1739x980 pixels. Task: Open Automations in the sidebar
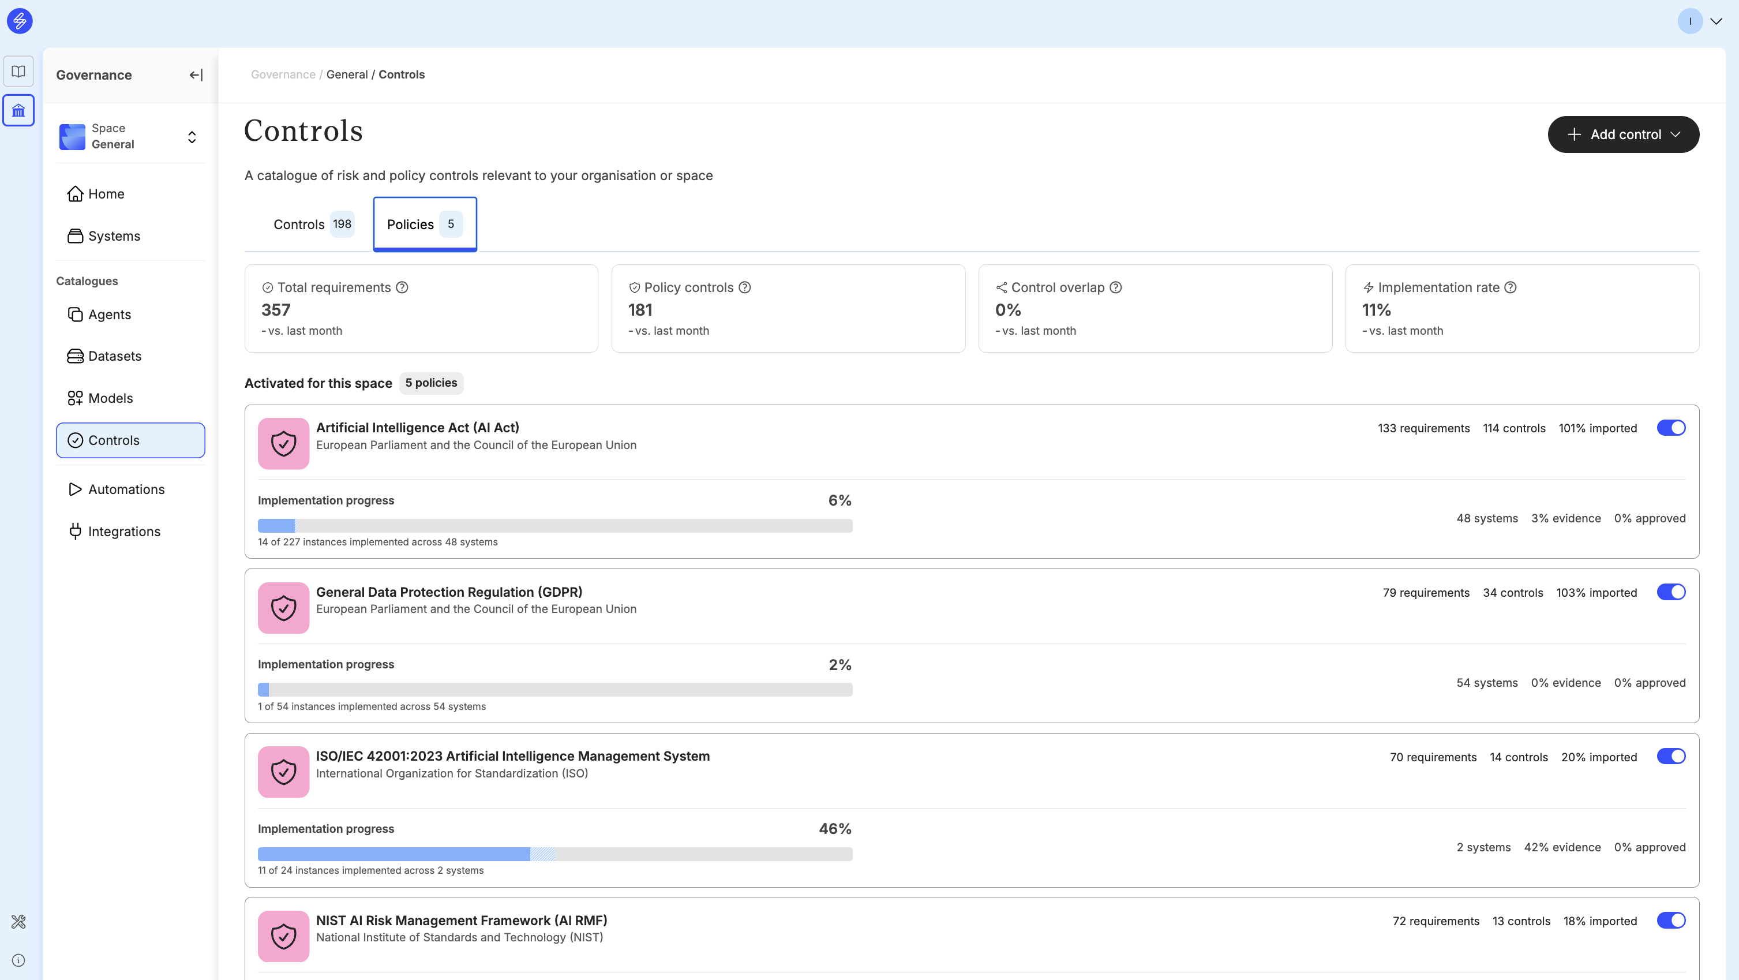click(130, 489)
